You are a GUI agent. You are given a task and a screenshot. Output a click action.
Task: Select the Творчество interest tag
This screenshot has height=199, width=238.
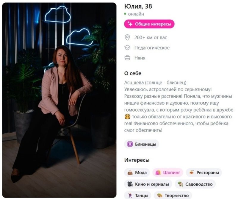point(173,195)
